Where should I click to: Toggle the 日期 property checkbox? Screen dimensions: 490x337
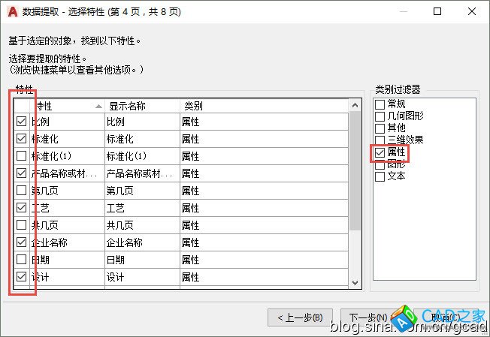(x=21, y=260)
